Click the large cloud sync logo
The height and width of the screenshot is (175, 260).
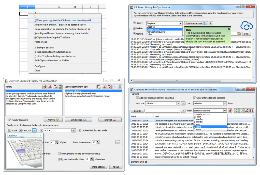click(247, 25)
